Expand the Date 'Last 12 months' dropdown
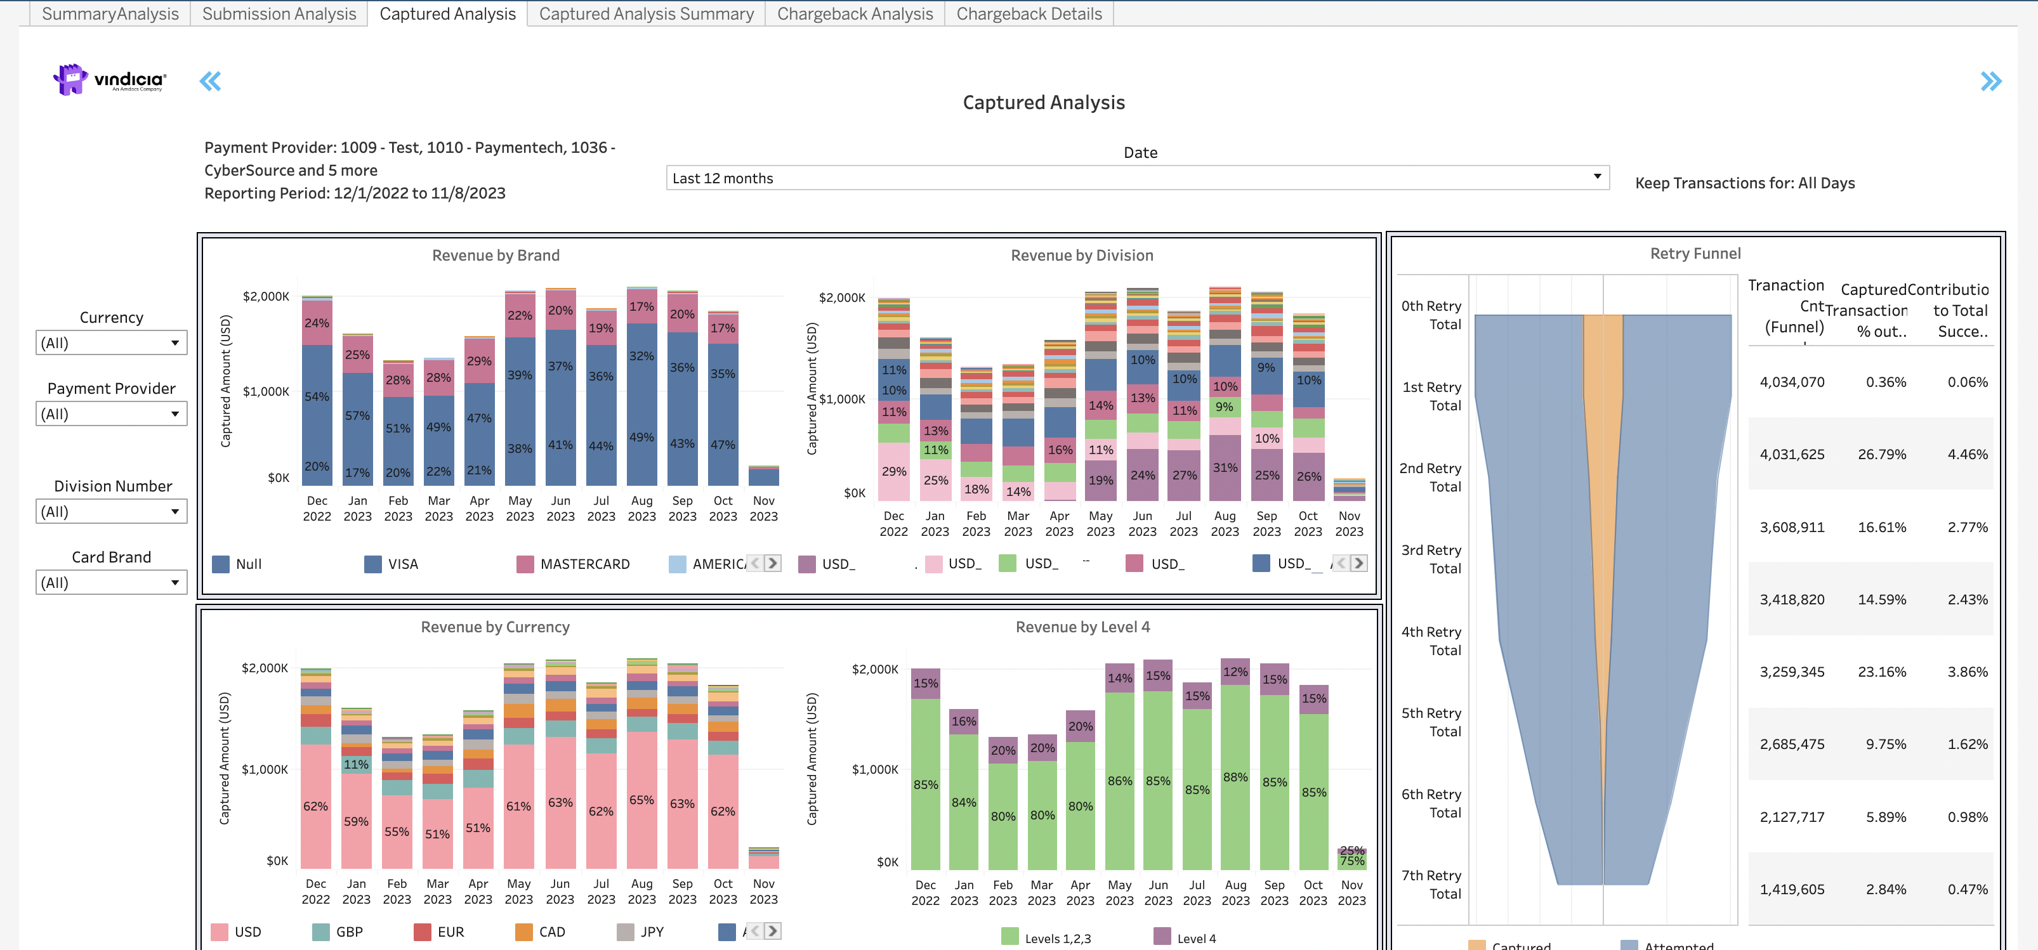 (x=1138, y=178)
